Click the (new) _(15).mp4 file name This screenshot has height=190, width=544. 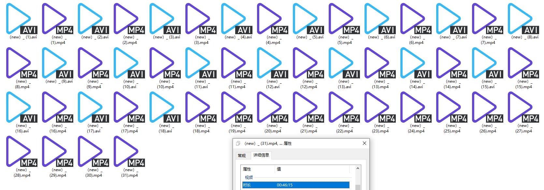tap(523, 84)
